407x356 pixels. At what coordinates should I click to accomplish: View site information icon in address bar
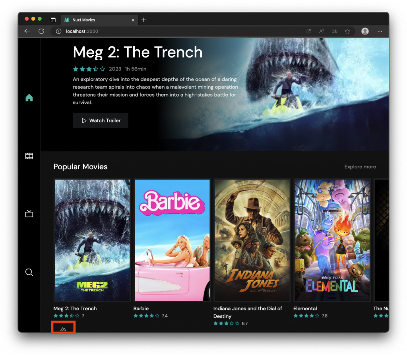59,31
